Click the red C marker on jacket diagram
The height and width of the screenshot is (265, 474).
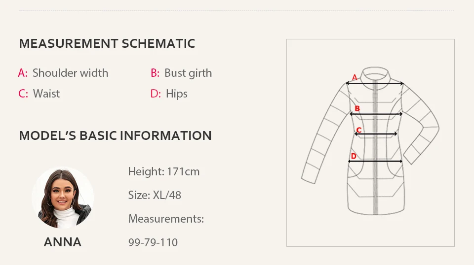point(359,130)
